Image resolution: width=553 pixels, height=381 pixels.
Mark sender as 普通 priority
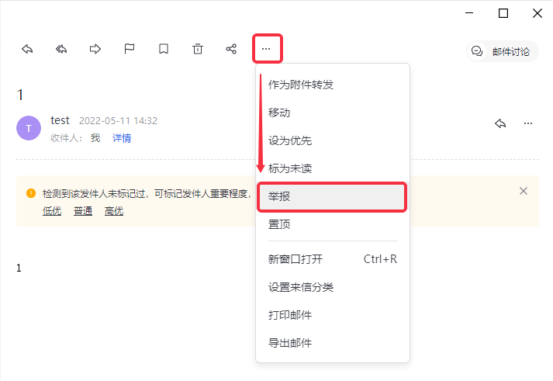coord(83,211)
